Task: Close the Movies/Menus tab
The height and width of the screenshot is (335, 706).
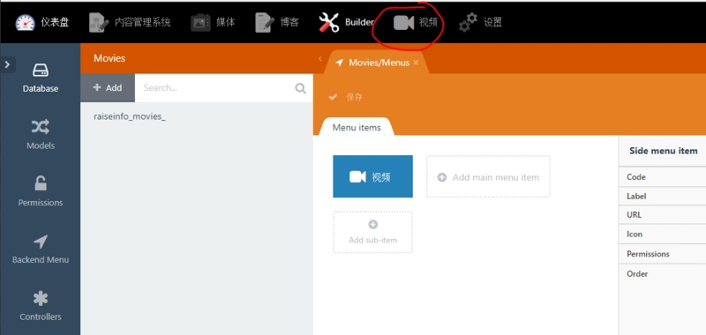Action: pos(416,63)
